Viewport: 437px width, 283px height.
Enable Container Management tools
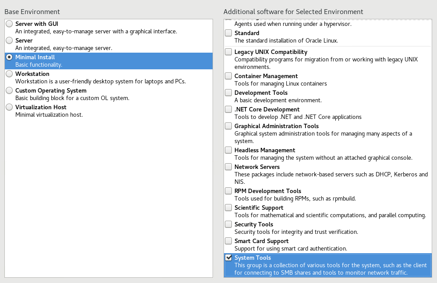[228, 75]
